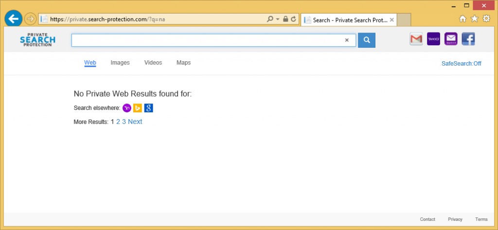Select the Maps tab

pyautogui.click(x=183, y=63)
